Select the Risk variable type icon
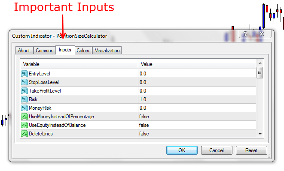This screenshot has height=171, width=284. tap(24, 99)
